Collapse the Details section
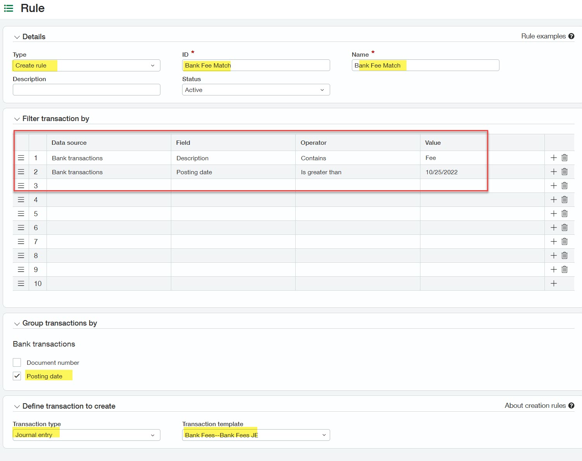Image resolution: width=582 pixels, height=461 pixels. click(17, 36)
